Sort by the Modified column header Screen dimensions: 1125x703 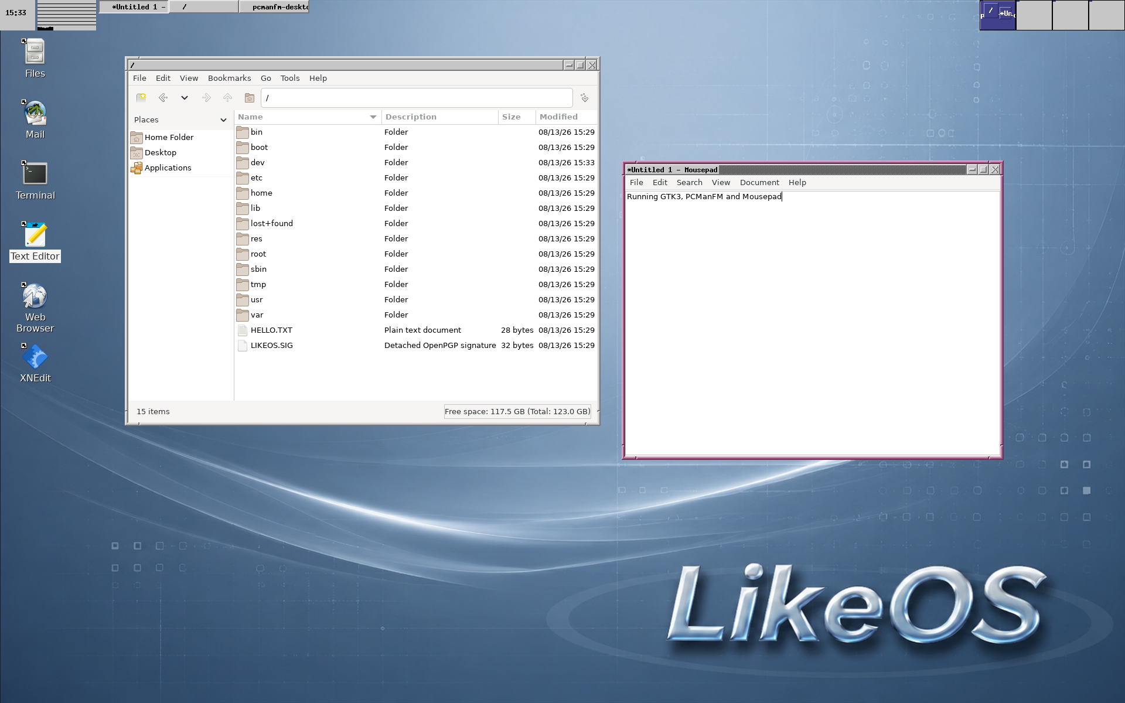point(567,117)
